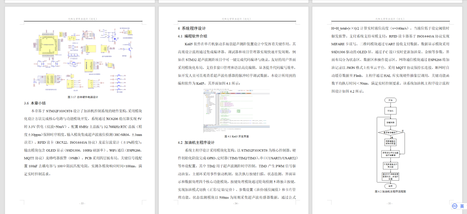Click the header text on page 35
Screen dimensions: 467x214
[390, 19]
